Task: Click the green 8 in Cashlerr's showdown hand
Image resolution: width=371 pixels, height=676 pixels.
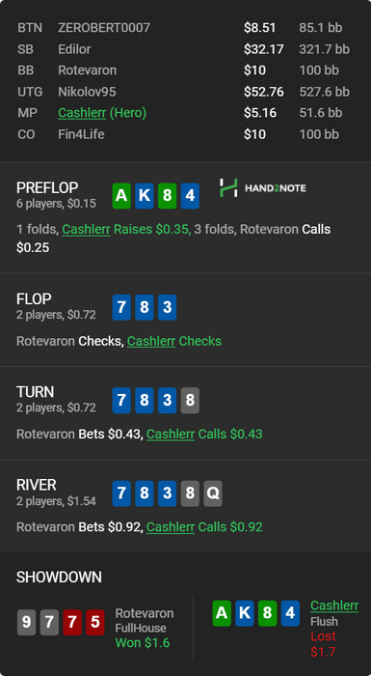Action: click(267, 613)
